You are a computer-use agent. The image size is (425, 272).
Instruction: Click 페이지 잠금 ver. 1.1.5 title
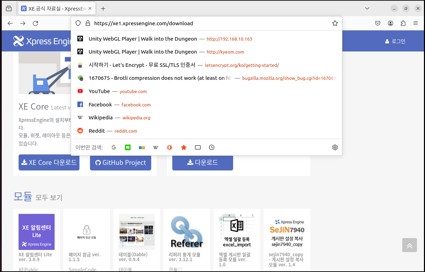click(x=85, y=257)
